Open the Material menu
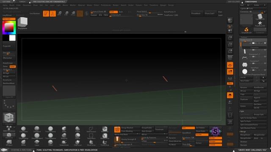Image resolution: width=271 pixels, height=152 pixels. point(81,5)
